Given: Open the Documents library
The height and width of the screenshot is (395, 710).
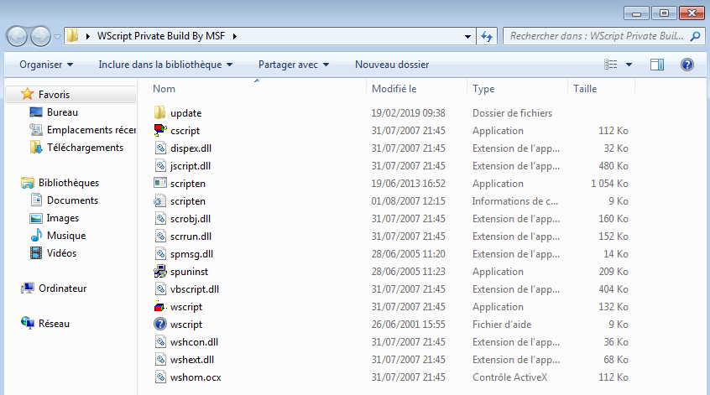Looking at the screenshot, I should coord(72,200).
